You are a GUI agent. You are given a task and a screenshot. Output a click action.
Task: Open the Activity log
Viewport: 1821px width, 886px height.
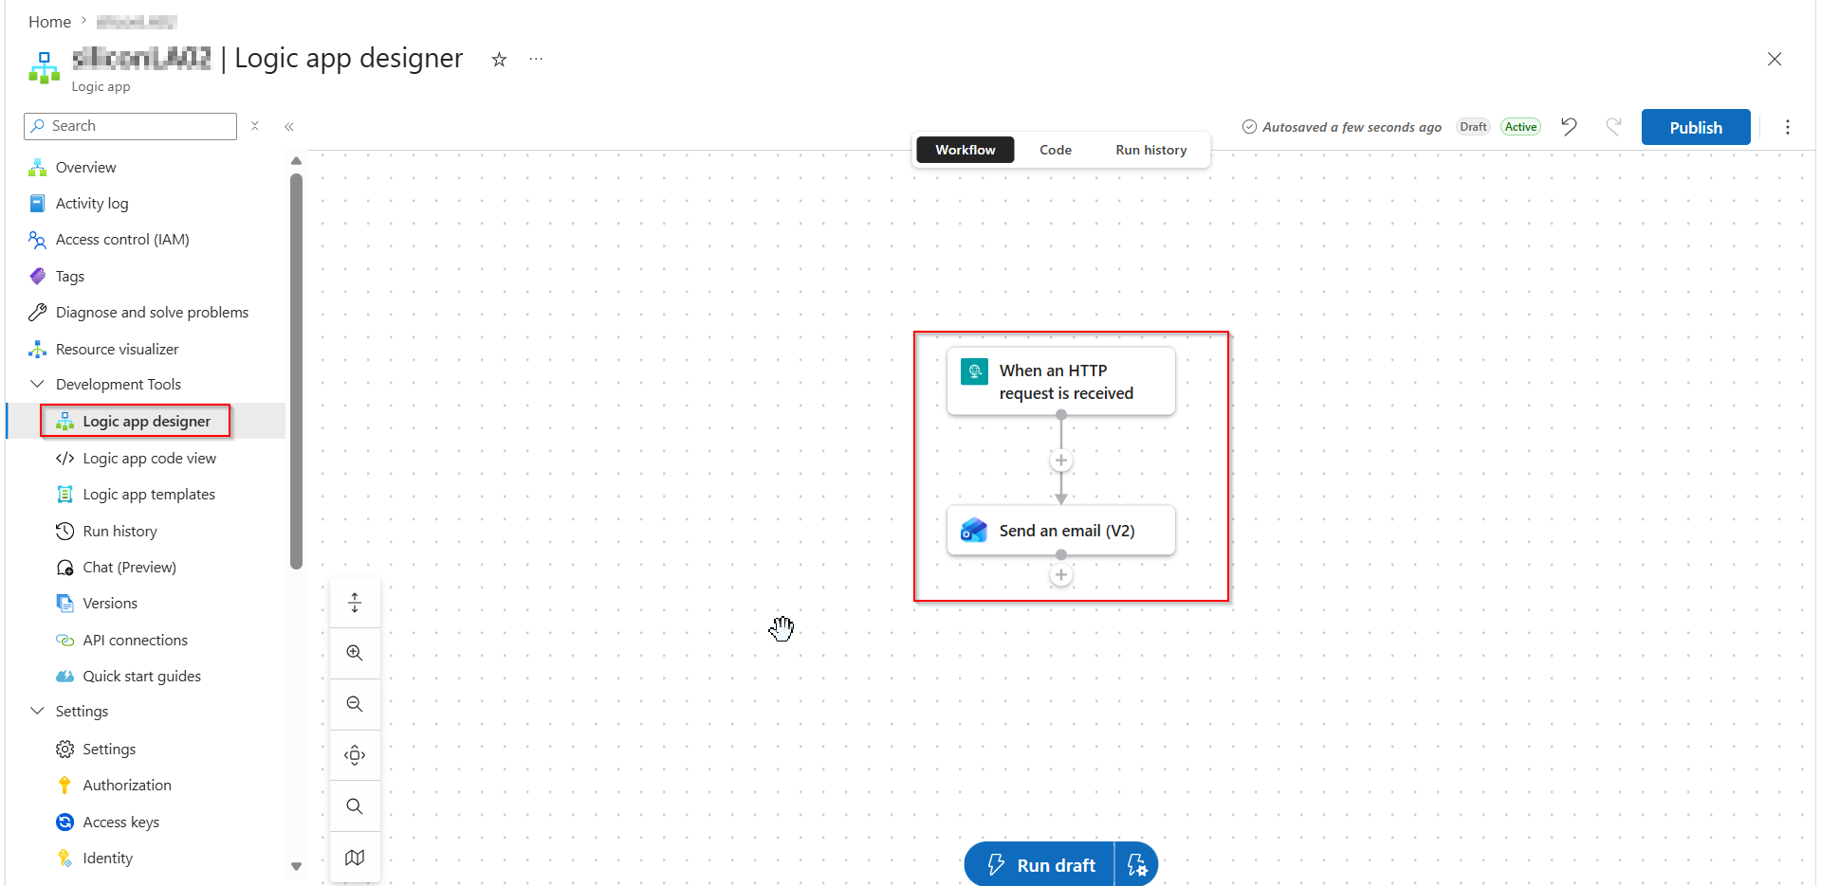click(x=91, y=204)
